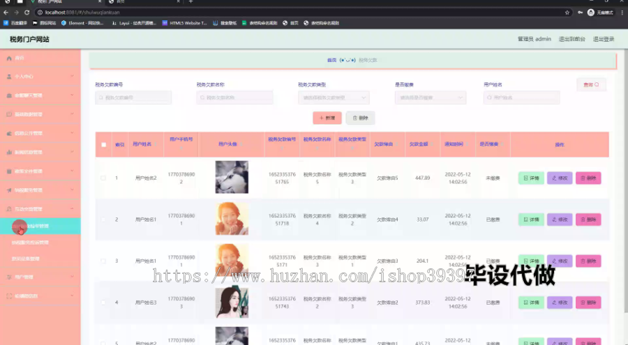Click the 税务欠款名称 search input
The width and height of the screenshot is (628, 345).
coord(234,98)
